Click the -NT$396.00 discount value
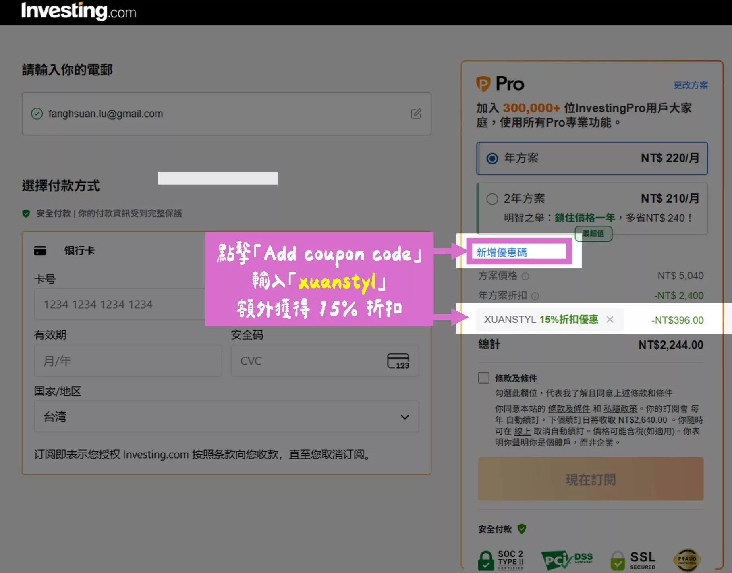The height and width of the screenshot is (573, 732). pos(677,320)
